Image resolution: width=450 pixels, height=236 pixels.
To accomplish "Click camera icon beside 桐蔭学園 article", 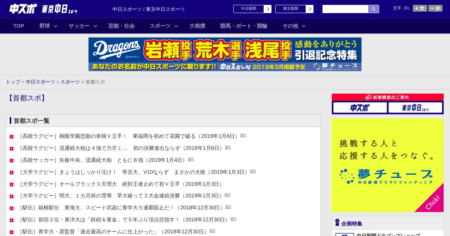I will click(x=243, y=136).
